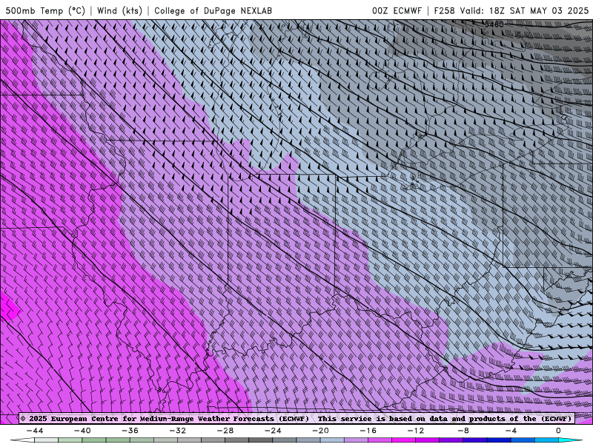Click the -36 colorbar tick label

click(130, 431)
